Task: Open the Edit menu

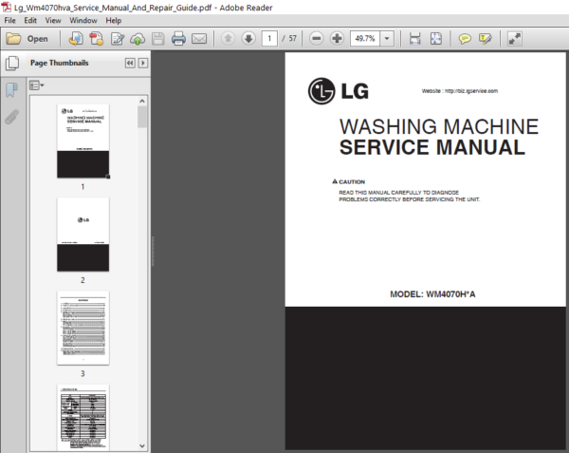Action: coord(30,20)
